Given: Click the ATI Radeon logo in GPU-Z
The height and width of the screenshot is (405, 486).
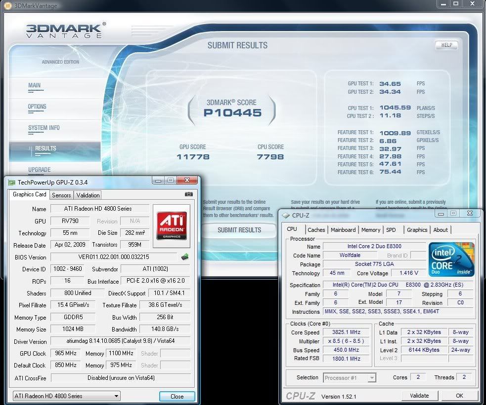Looking at the screenshot, I should click(x=172, y=226).
